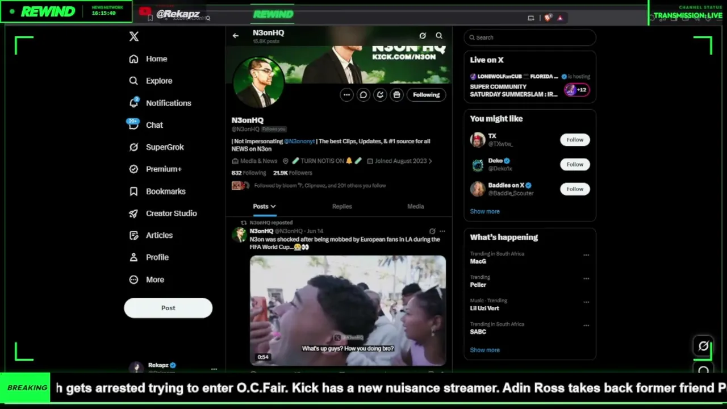The width and height of the screenshot is (727, 409).
Task: Play the 0:54 video in the post
Action: coord(348,310)
